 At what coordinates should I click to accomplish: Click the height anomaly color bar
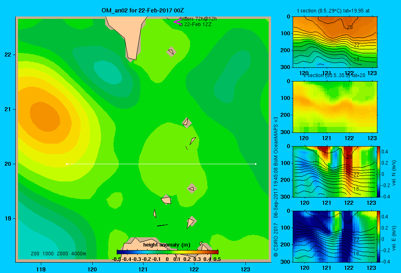click(x=168, y=252)
